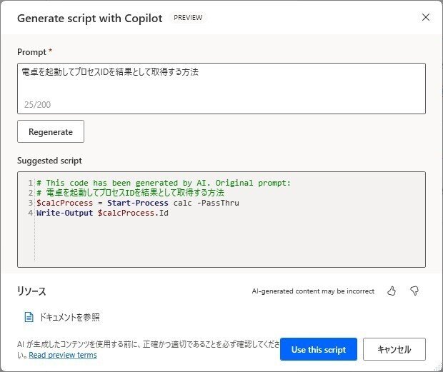Open the ドキュメントを参照 link

[x=69, y=317]
